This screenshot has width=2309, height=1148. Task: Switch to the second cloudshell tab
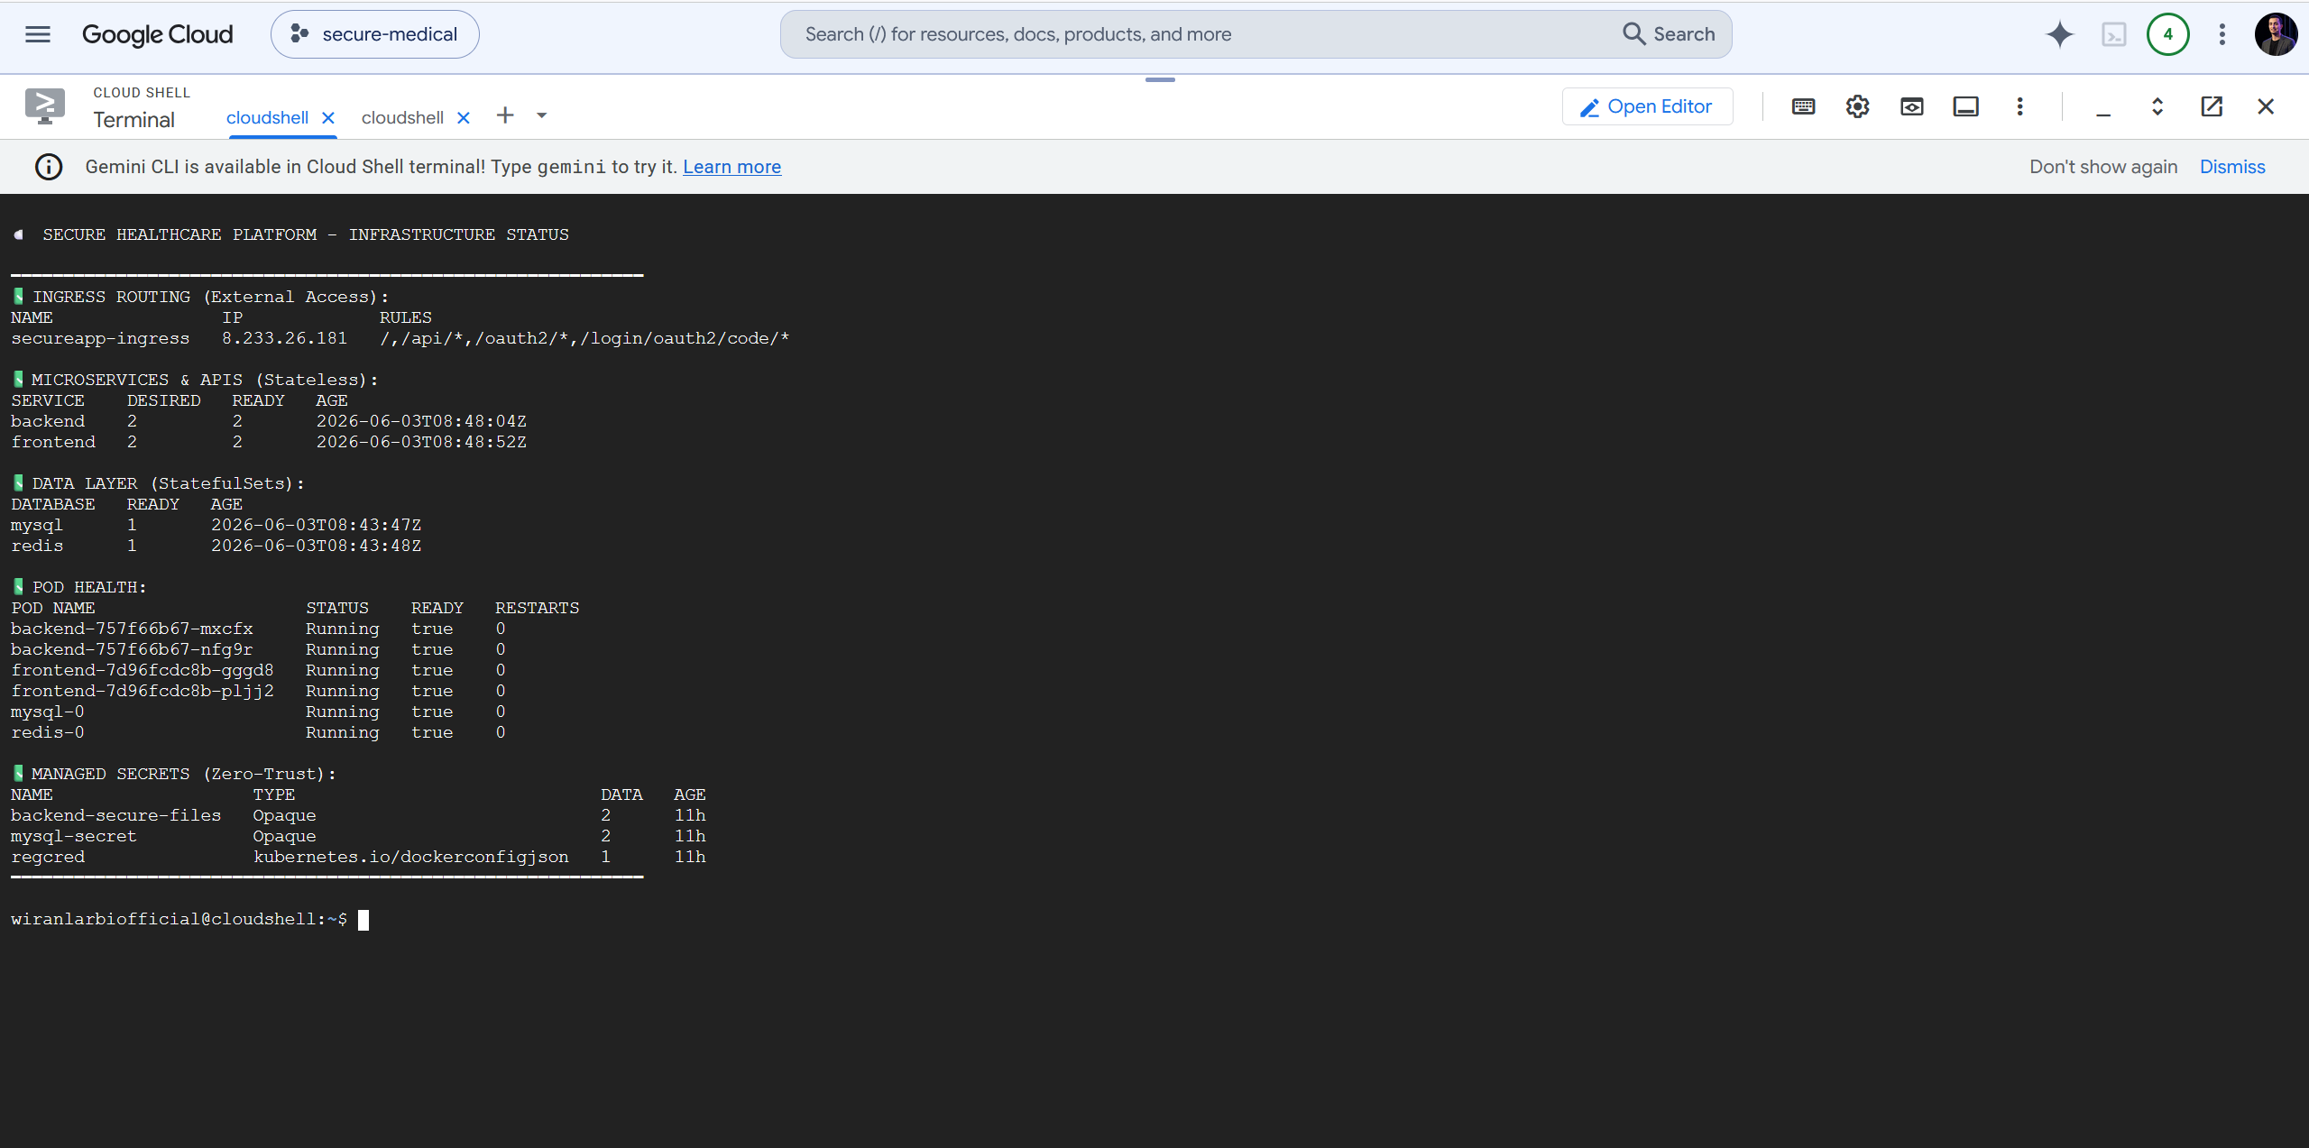402,117
